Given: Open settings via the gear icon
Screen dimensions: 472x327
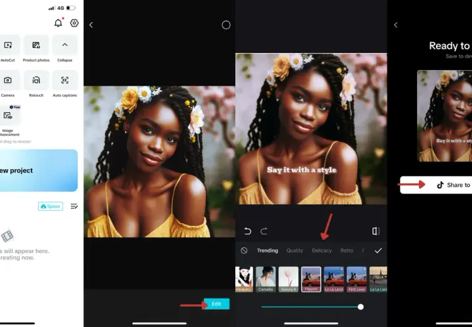Looking at the screenshot, I should [74, 23].
